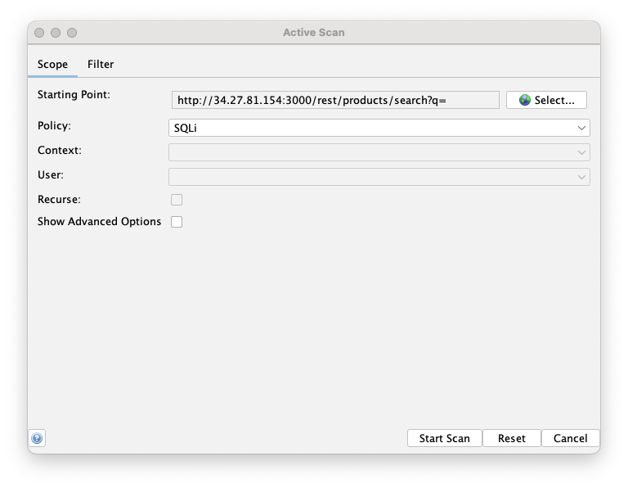Viewport: 628px width, 488px height.
Task: Click the Starting Point URL field
Action: point(335,100)
